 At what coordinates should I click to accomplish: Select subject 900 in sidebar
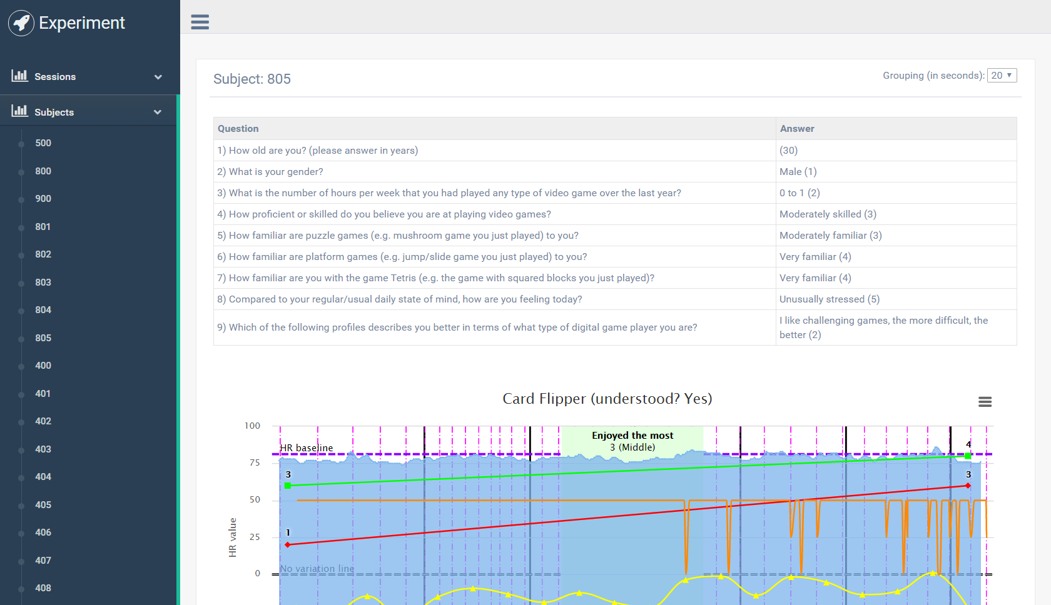pyautogui.click(x=43, y=199)
